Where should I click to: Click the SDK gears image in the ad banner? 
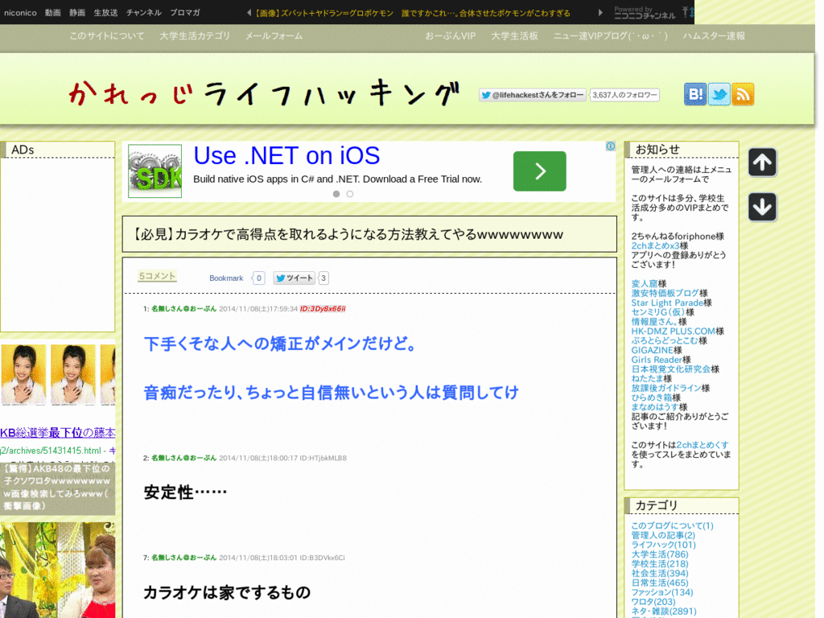(154, 171)
